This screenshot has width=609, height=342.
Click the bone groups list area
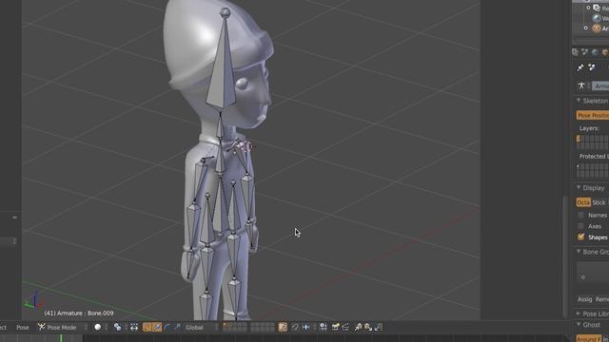point(593,273)
